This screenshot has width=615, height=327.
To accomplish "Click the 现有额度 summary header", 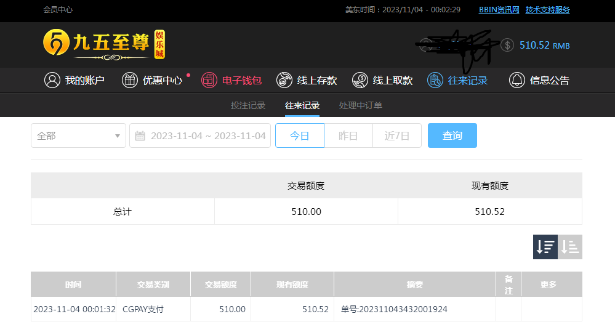I will 490,186.
